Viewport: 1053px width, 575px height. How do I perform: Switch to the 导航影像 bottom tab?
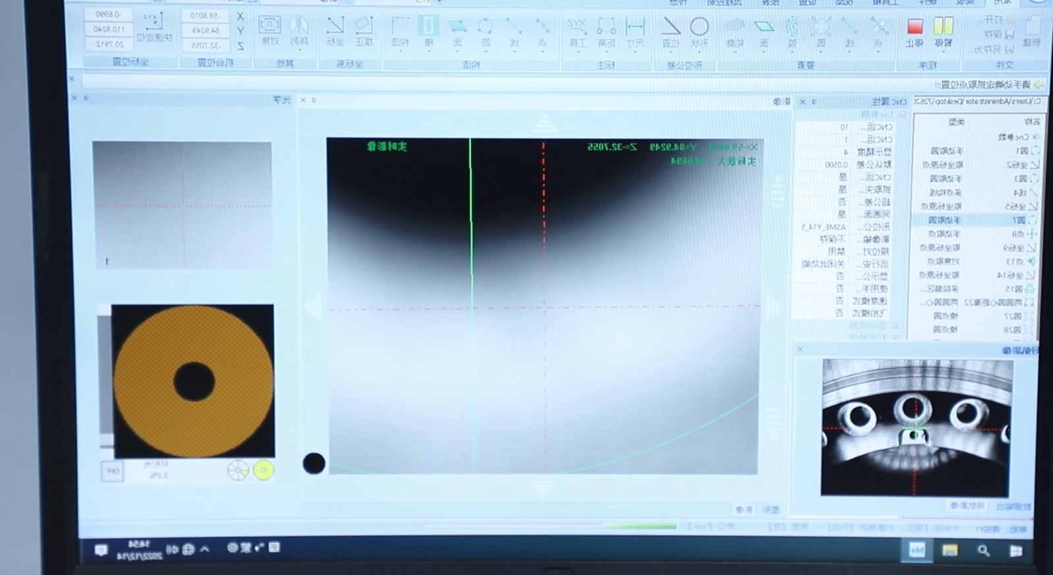pos(967,506)
